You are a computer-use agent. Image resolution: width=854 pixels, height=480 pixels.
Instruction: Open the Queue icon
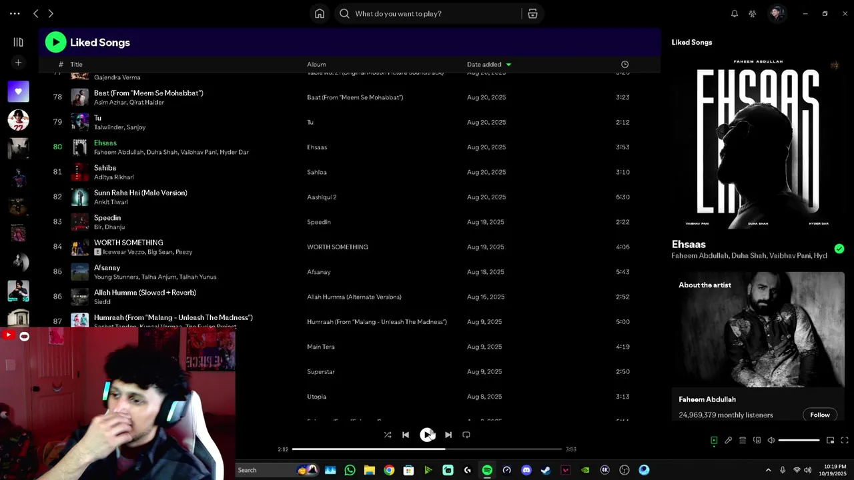click(x=743, y=440)
